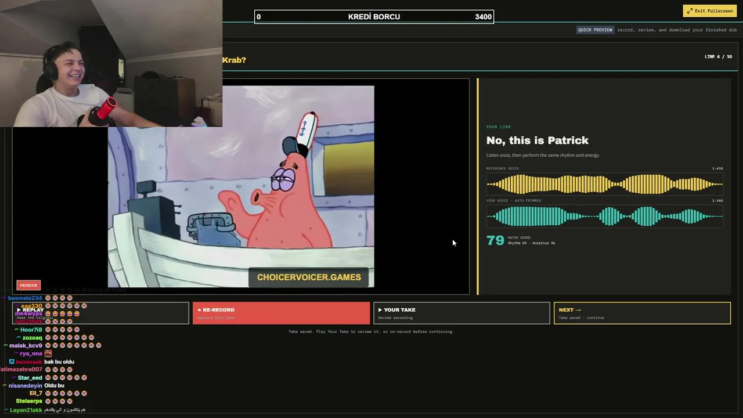The image size is (743, 418).
Task: Click chat username Eil_7
Action: pyautogui.click(x=36, y=394)
